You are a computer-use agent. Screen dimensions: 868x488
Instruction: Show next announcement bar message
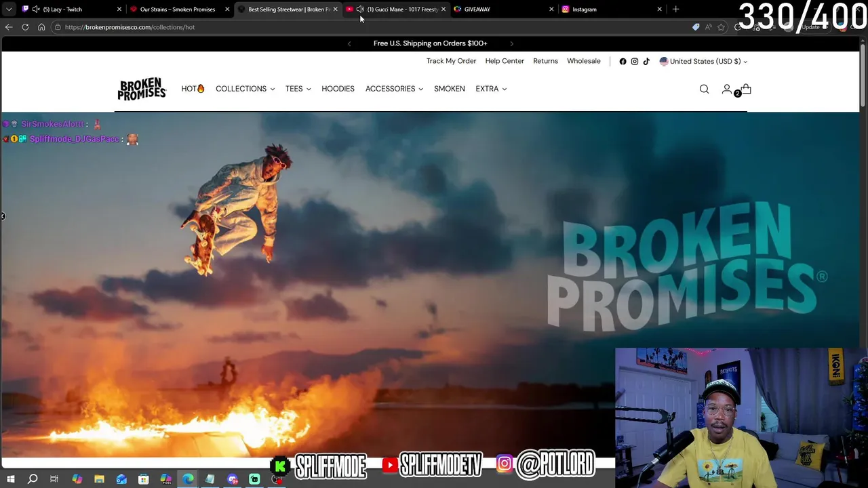tap(511, 43)
